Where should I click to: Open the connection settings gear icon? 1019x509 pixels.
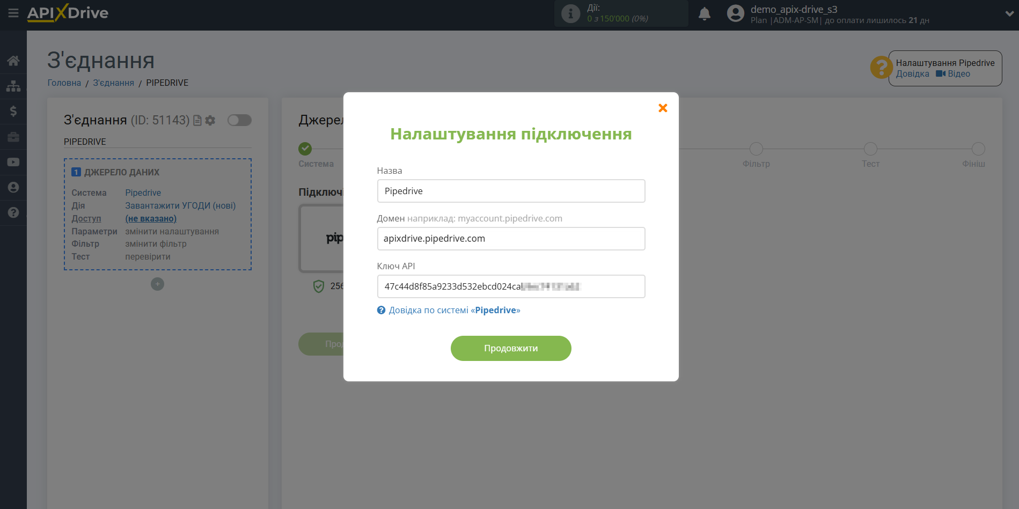point(210,121)
